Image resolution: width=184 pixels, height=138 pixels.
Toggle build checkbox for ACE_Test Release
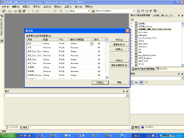click(x=99, y=63)
